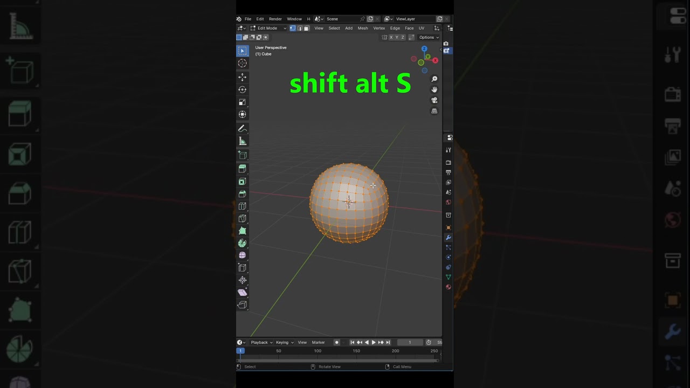Viewport: 690px width, 388px height.
Task: Select the Move tool
Action: coord(243,77)
